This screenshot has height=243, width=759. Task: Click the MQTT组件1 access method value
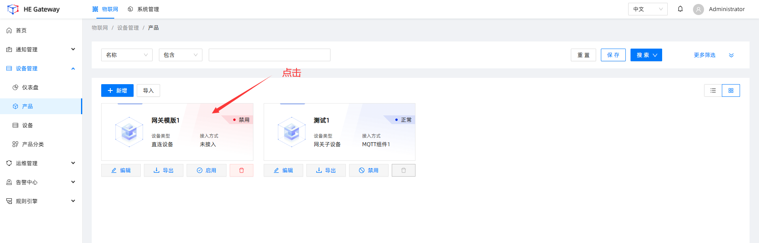tap(376, 144)
